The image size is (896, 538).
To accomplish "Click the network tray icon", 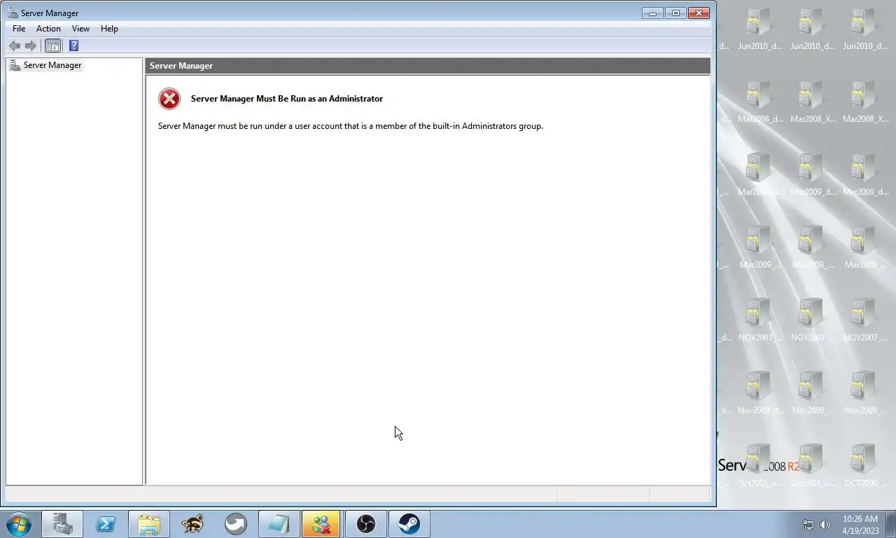I will pos(808,525).
